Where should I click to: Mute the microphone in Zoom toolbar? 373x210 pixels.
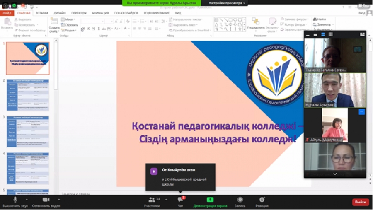pos(15,200)
